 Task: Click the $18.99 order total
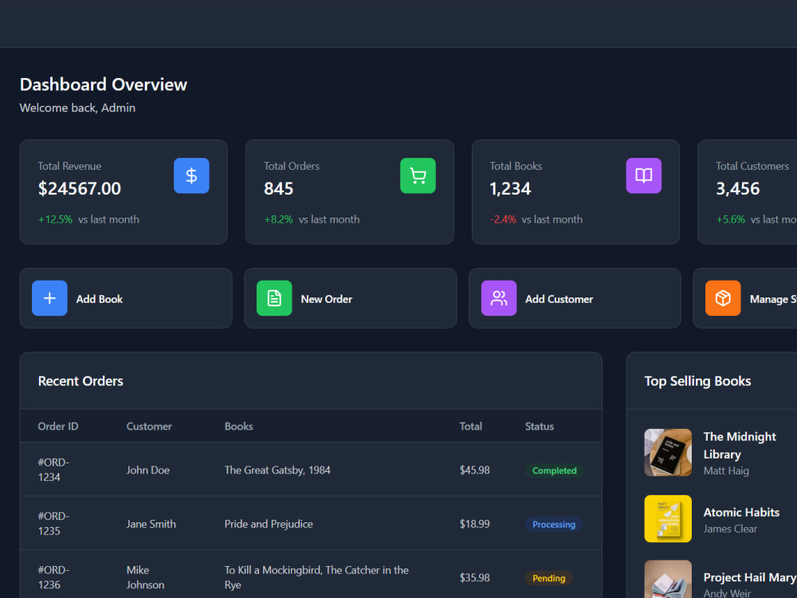click(x=475, y=524)
